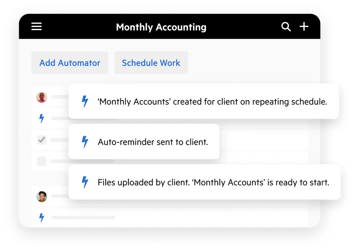The image size is (353, 251).
Task: Click the search magnifier icon
Action: pyautogui.click(x=286, y=27)
